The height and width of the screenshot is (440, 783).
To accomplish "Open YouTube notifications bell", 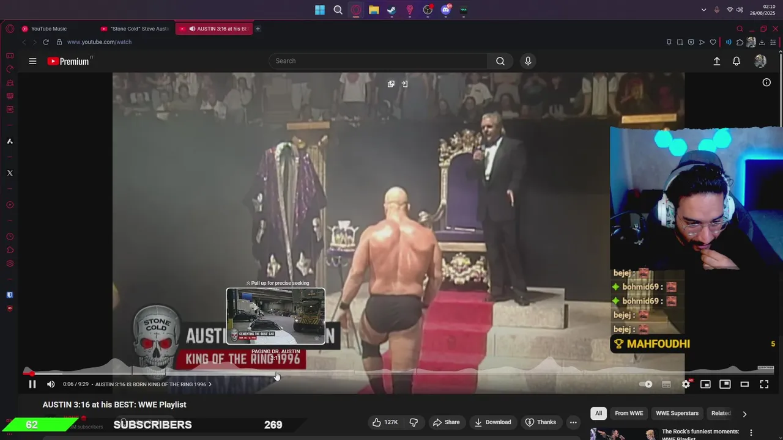I will pyautogui.click(x=737, y=61).
